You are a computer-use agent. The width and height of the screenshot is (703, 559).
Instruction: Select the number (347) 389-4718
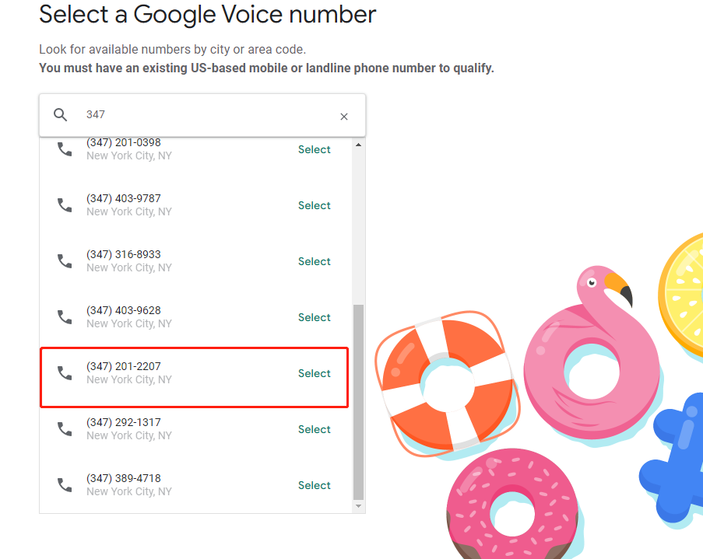tap(315, 485)
